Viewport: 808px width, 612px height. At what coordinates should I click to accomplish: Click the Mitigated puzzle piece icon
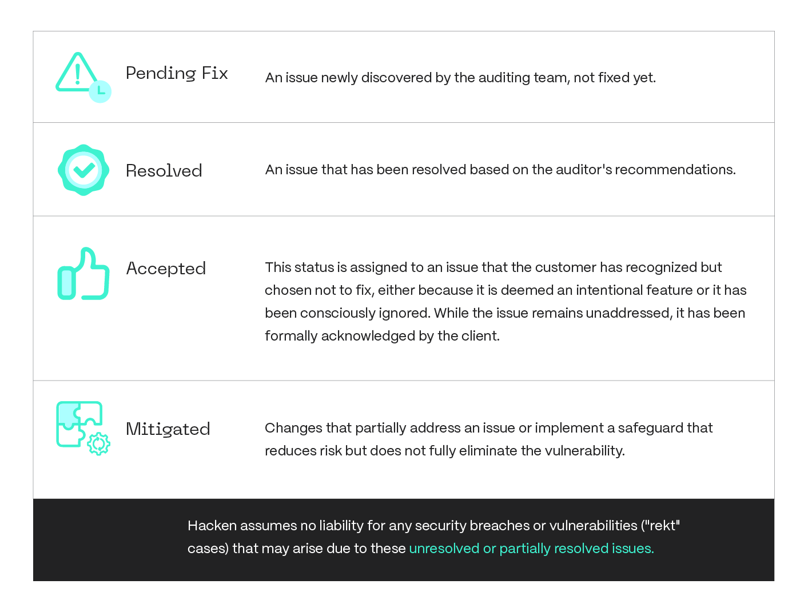coord(78,423)
